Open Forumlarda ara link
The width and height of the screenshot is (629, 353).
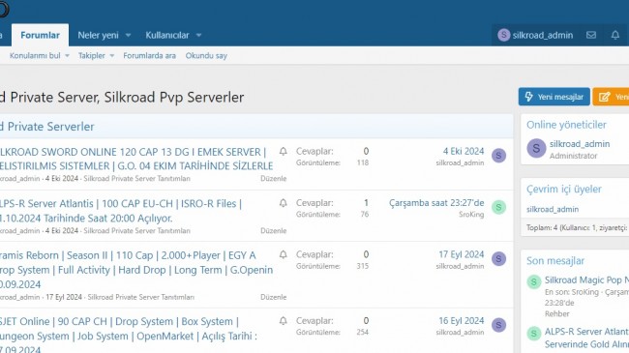(x=149, y=56)
